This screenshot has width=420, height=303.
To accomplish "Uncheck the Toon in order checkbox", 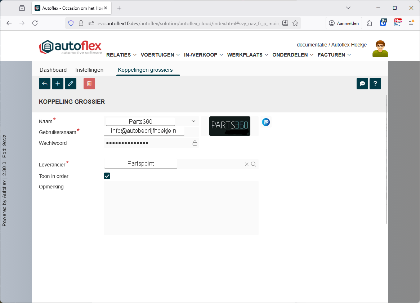I will [x=107, y=176].
